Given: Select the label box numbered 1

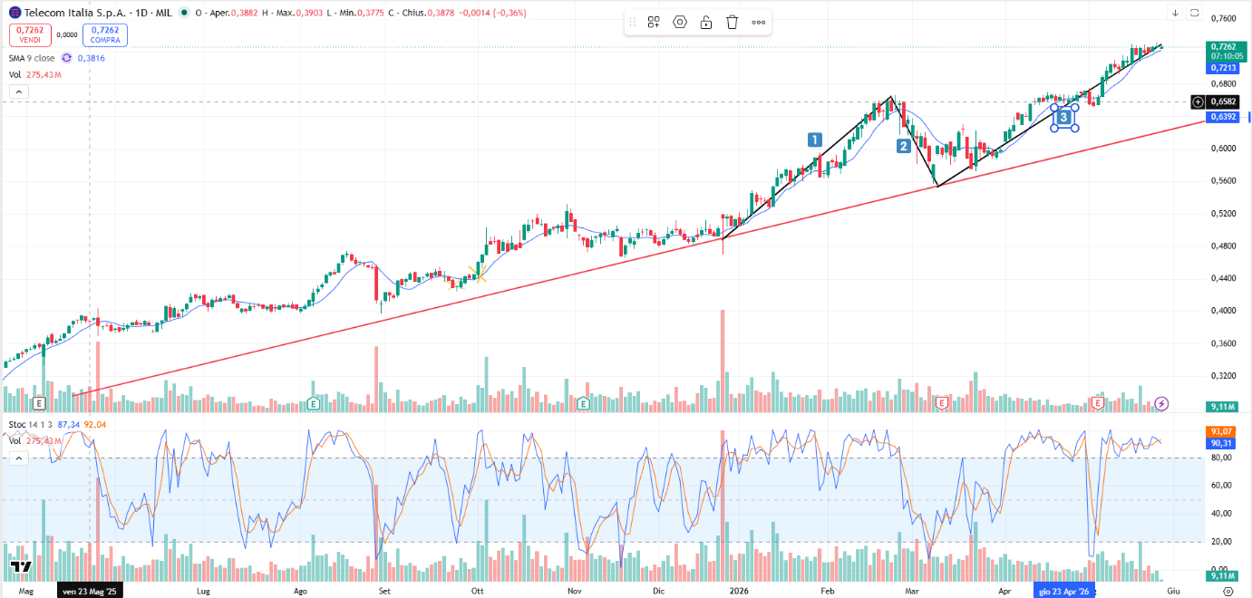Looking at the screenshot, I should click(x=815, y=140).
